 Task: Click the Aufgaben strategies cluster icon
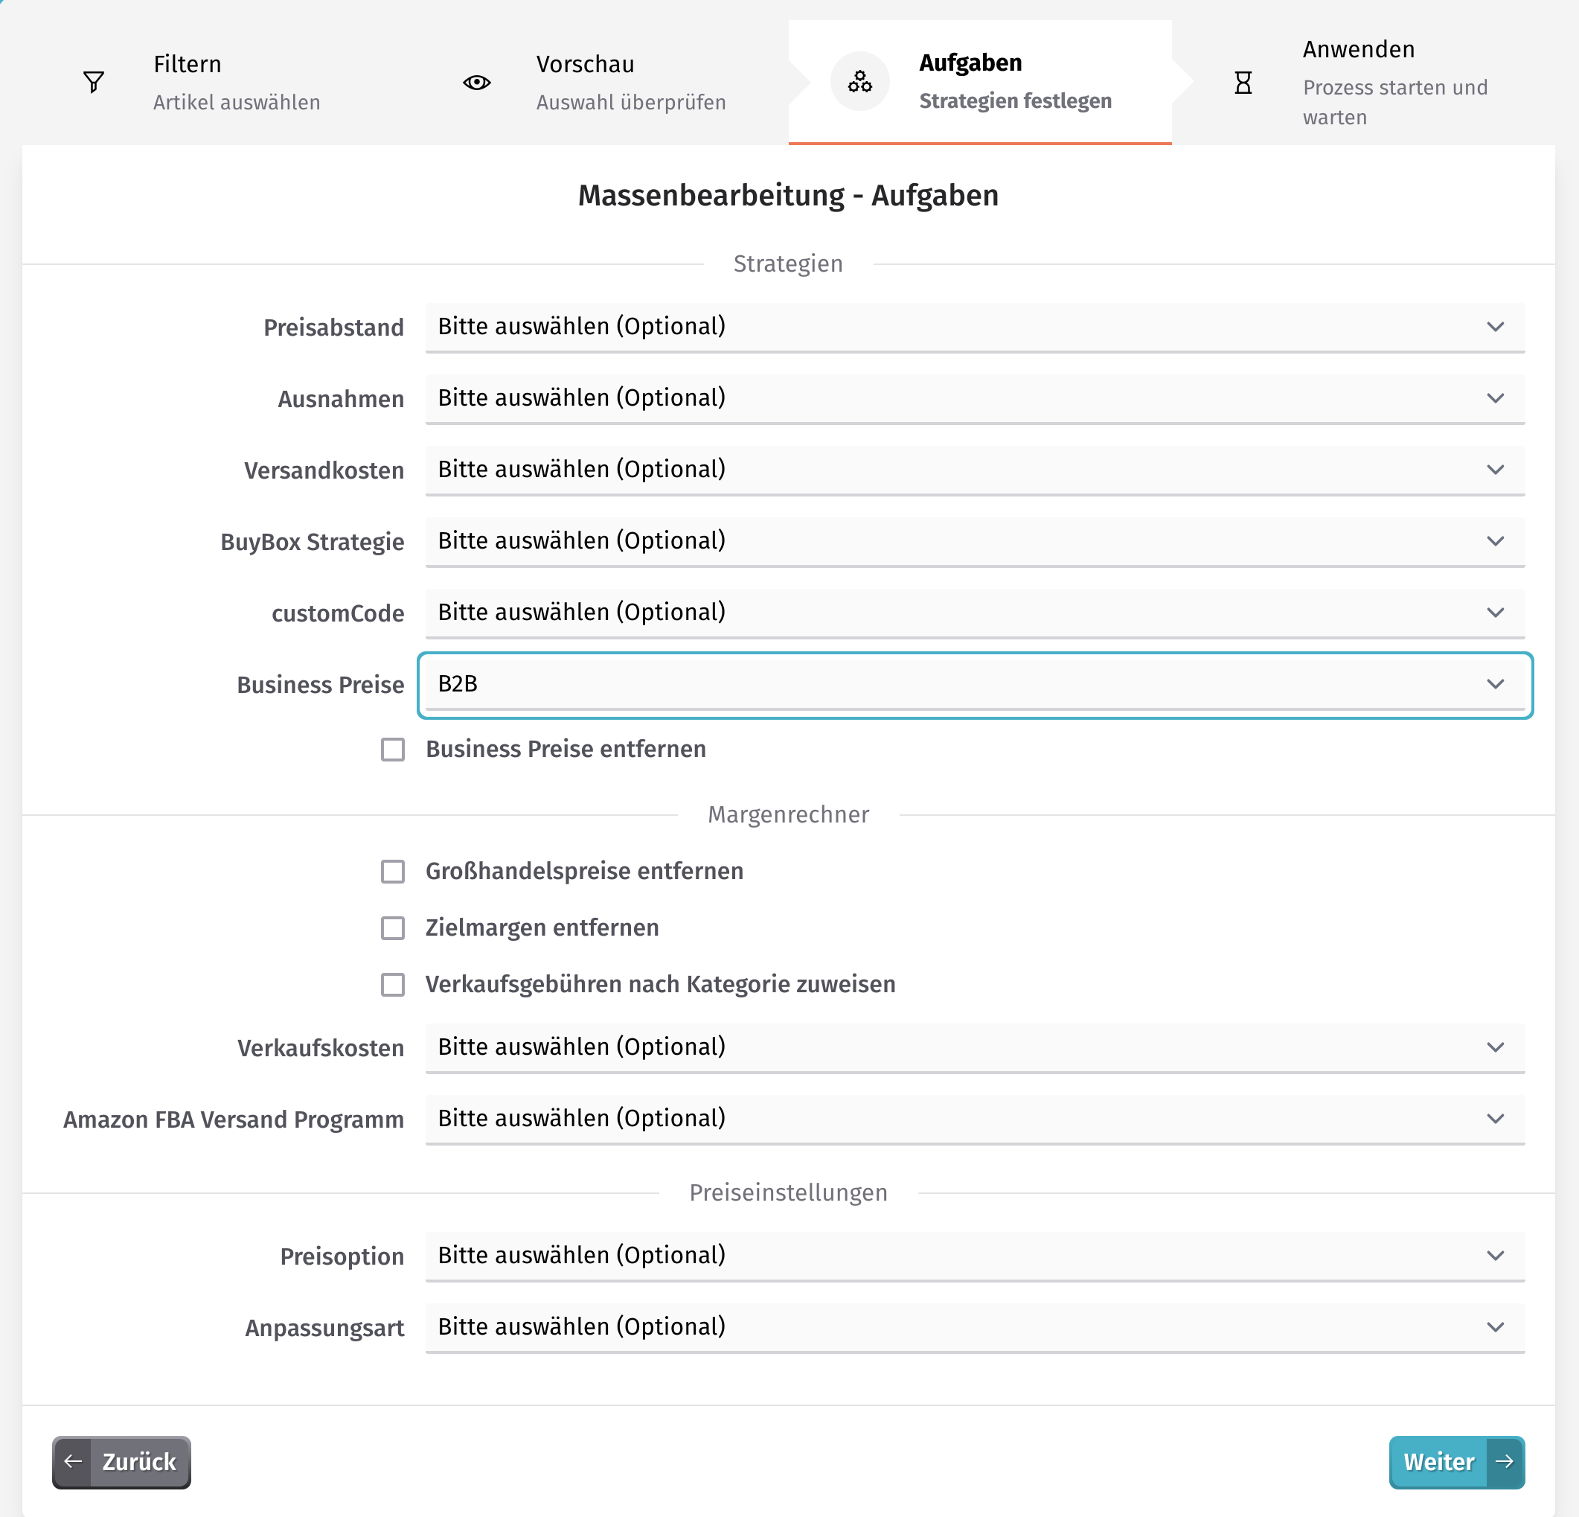pos(859,81)
